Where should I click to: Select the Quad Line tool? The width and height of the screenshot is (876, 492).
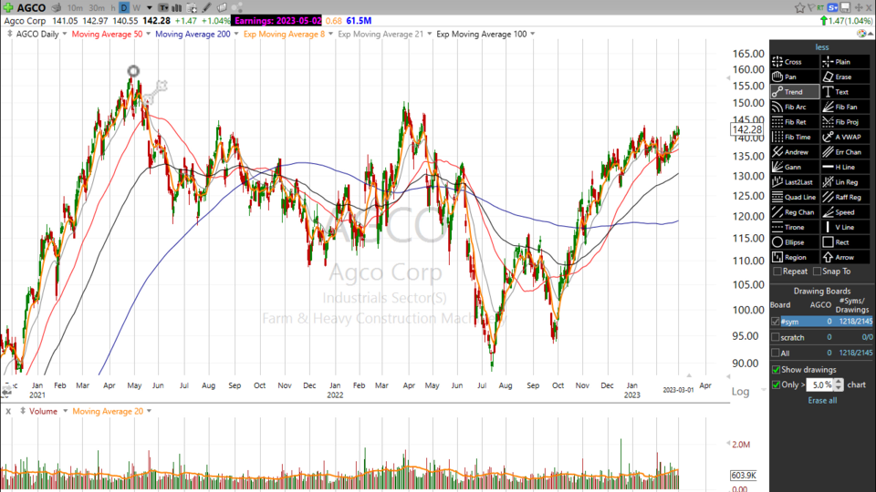point(795,198)
